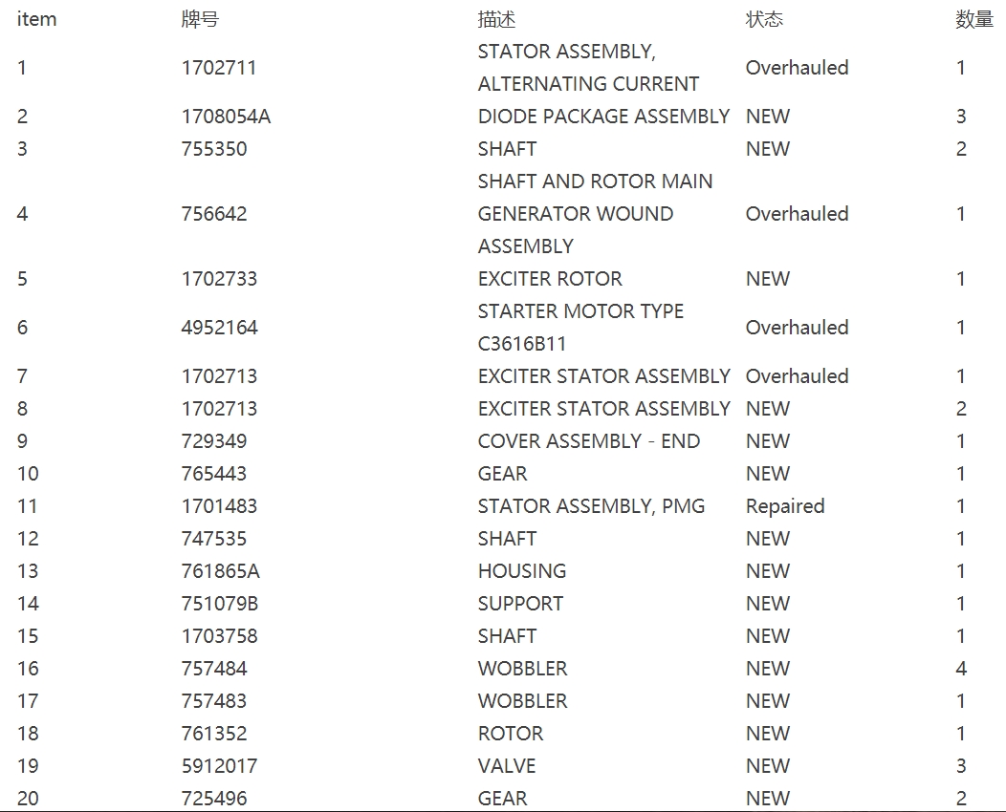The height and width of the screenshot is (812, 1006).
Task: Click the VALVE description cell
Action: point(506,766)
